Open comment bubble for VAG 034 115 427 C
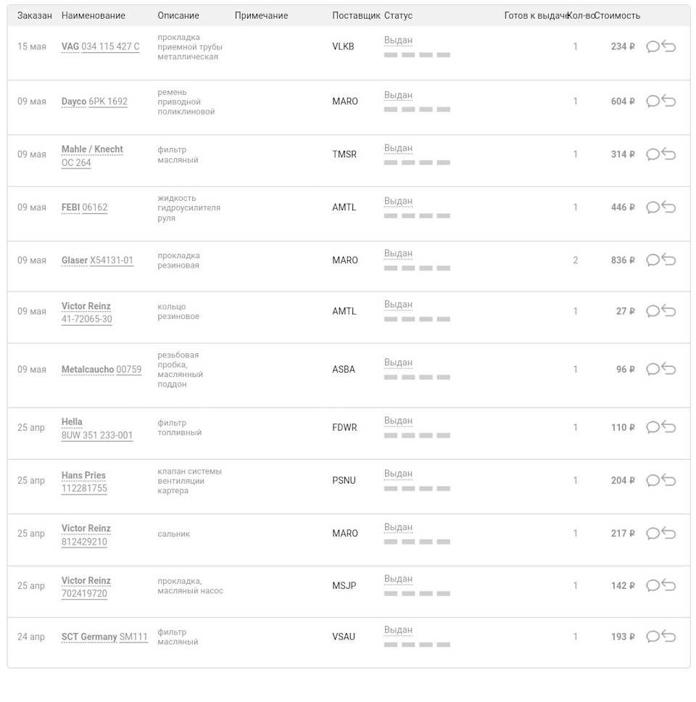The height and width of the screenshot is (702, 696). [x=652, y=47]
